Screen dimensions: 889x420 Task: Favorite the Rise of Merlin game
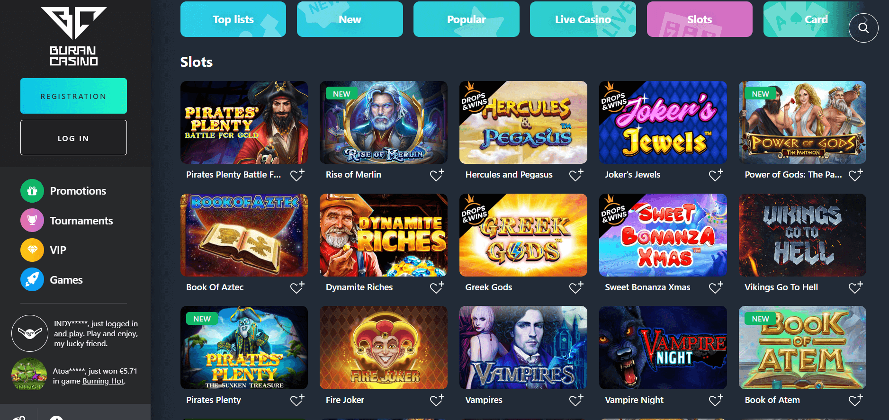(x=437, y=175)
